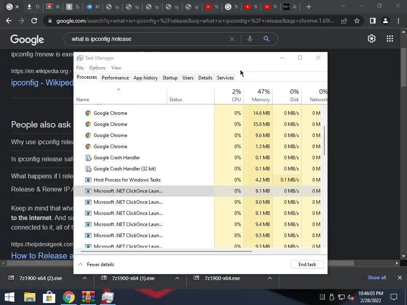The image size is (407, 305).
Task: Click the Google search magnifier button
Action: click(266, 39)
